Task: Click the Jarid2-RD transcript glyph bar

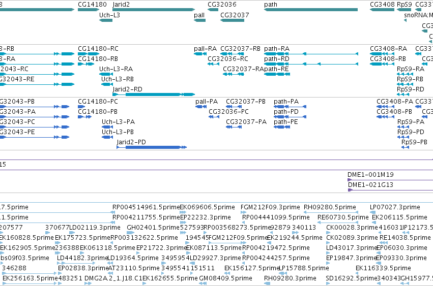Action: pos(154,94)
